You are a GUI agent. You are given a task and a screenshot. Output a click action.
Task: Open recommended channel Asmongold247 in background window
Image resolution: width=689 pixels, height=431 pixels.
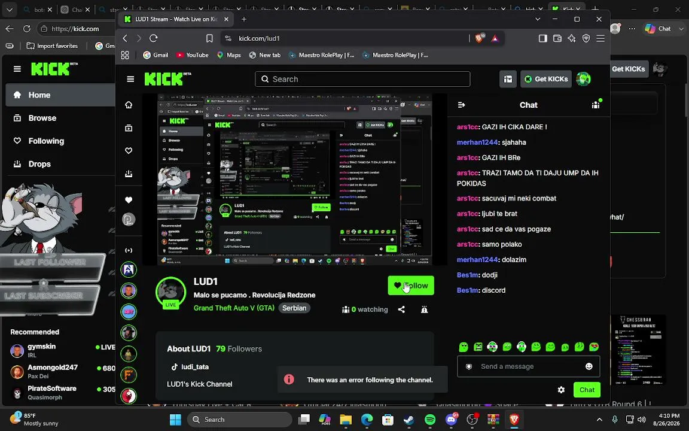tap(62, 371)
